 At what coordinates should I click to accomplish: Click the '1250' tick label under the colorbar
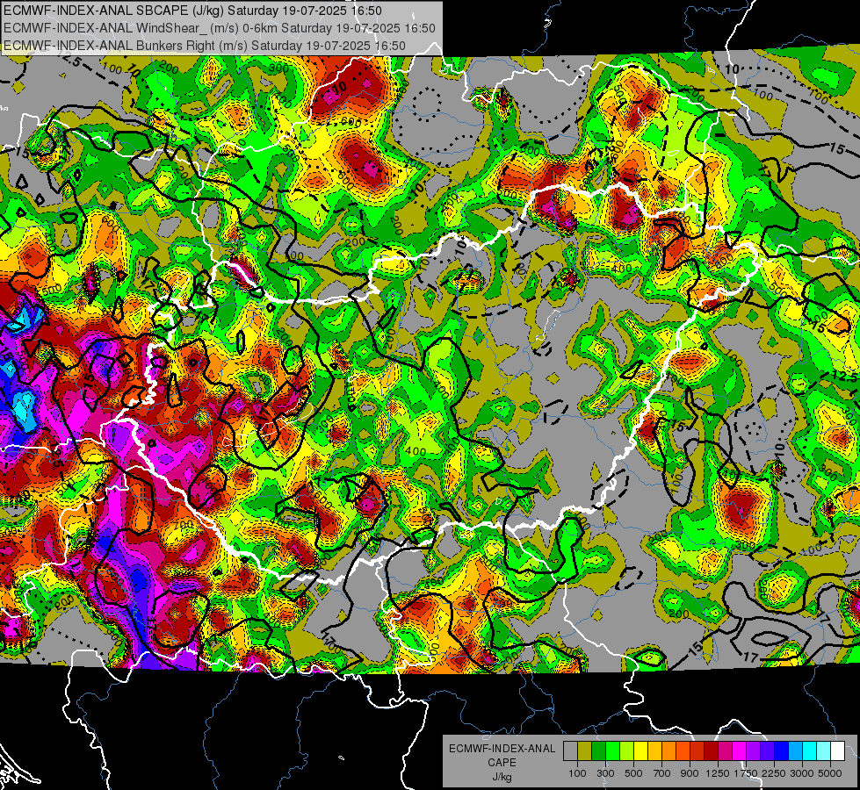(718, 773)
